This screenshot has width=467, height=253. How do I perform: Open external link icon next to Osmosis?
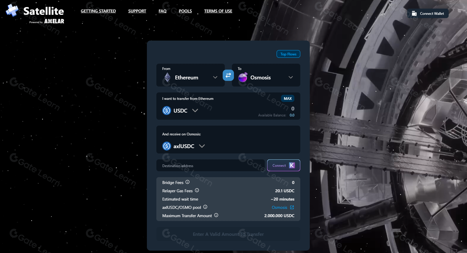(292, 207)
